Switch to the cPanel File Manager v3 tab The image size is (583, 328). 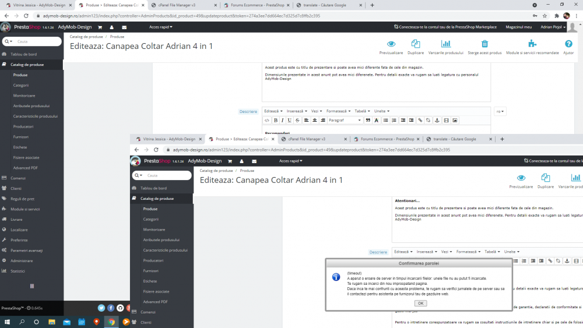(x=184, y=5)
